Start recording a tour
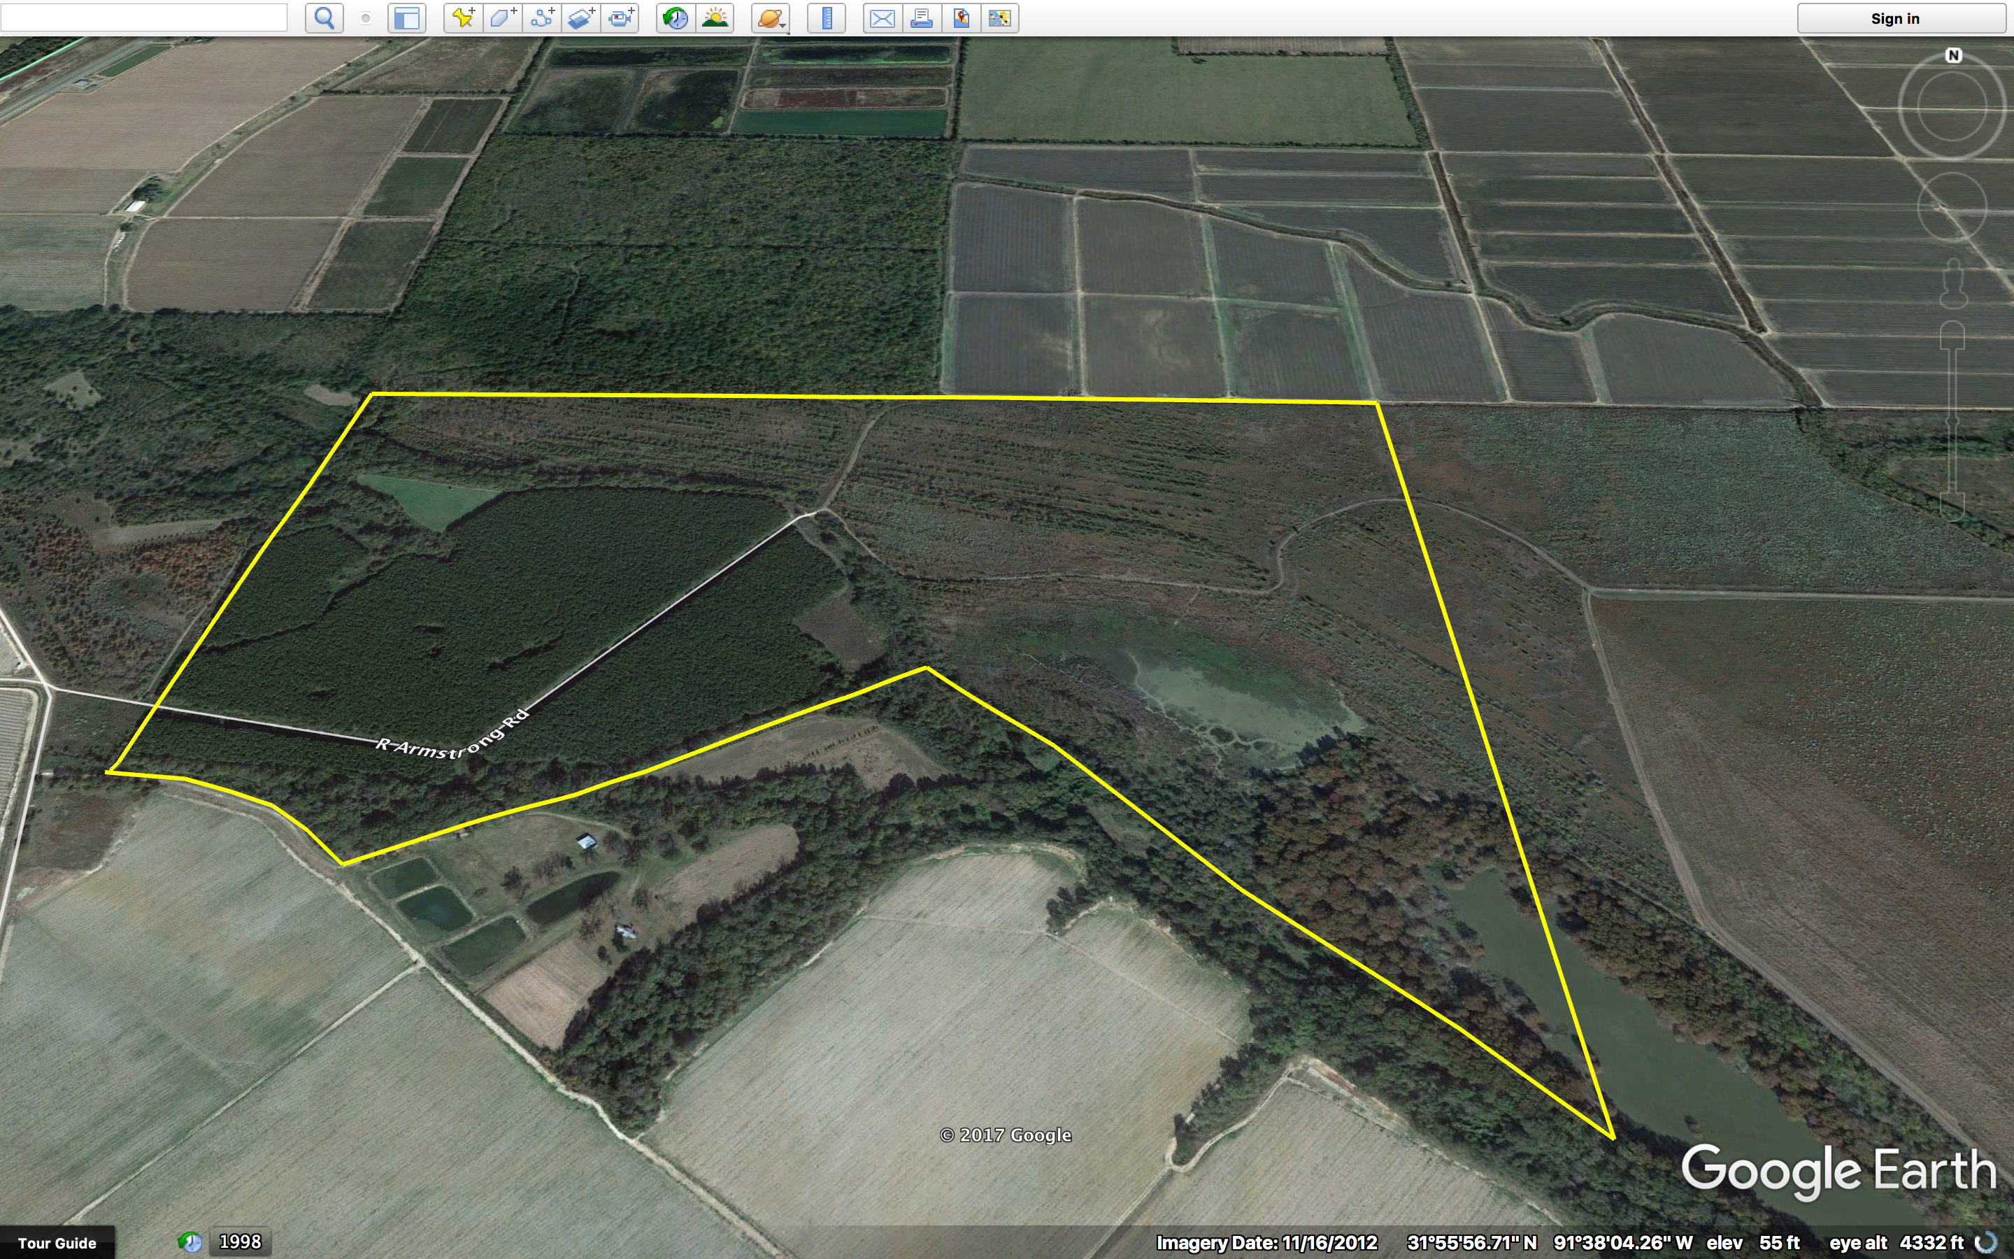The width and height of the screenshot is (2014, 1259). [x=620, y=18]
